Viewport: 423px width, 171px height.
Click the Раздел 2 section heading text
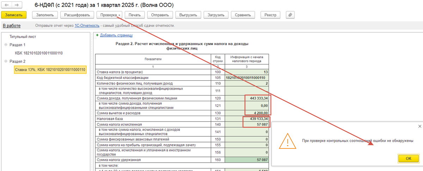[x=182, y=46]
